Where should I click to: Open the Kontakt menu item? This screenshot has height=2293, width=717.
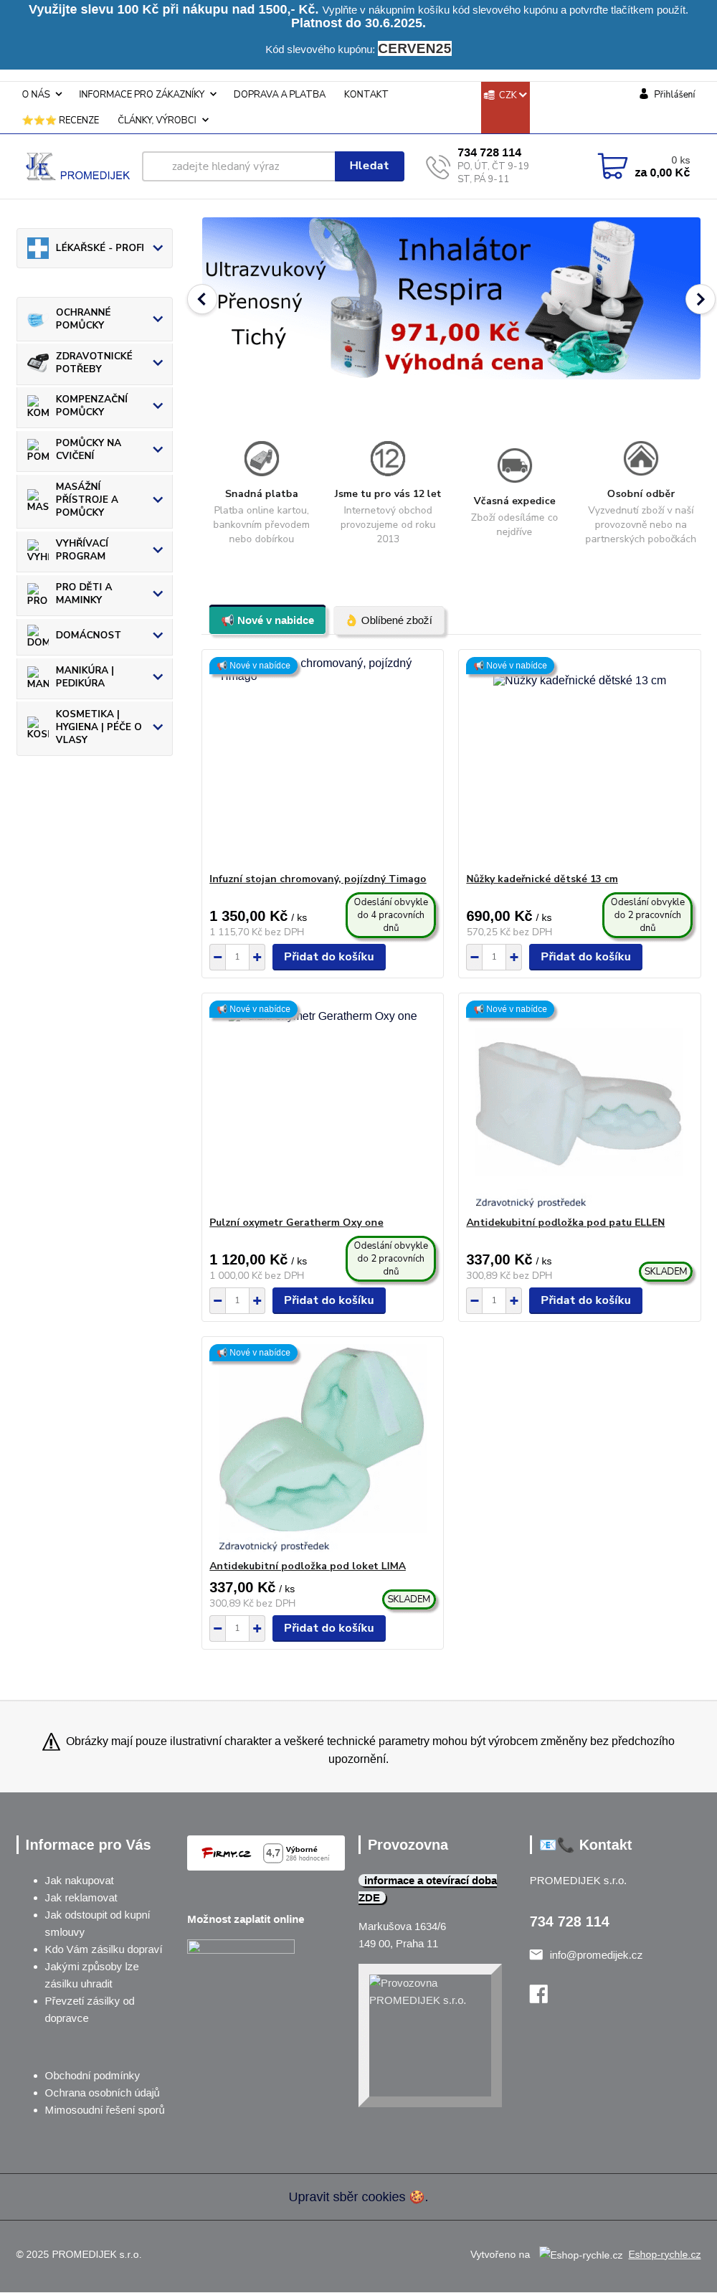366,95
